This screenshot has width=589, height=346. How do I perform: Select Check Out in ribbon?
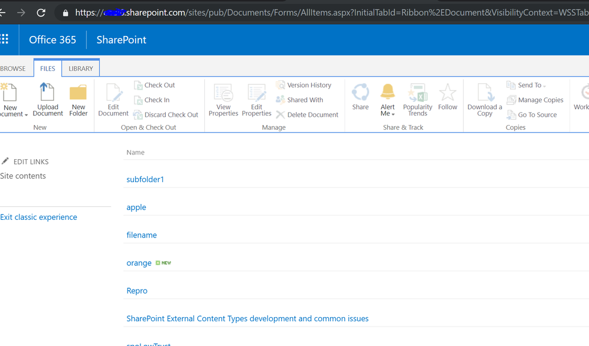click(155, 85)
